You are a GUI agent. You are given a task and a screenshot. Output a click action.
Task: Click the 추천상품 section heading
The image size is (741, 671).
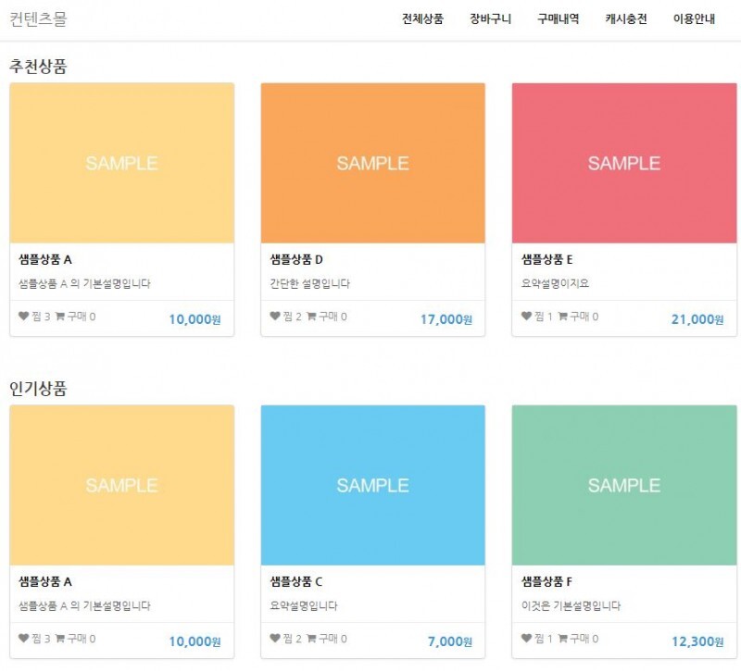click(38, 66)
